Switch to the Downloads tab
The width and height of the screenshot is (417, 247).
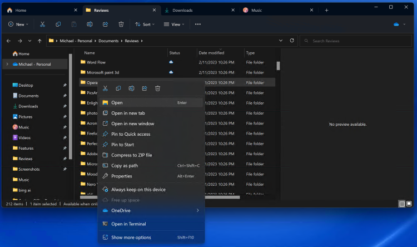183,10
